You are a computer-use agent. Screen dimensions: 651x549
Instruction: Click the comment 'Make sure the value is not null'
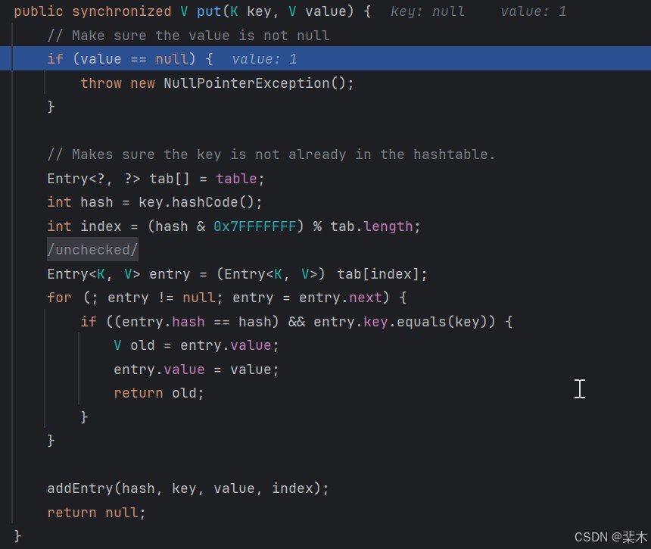(x=188, y=36)
